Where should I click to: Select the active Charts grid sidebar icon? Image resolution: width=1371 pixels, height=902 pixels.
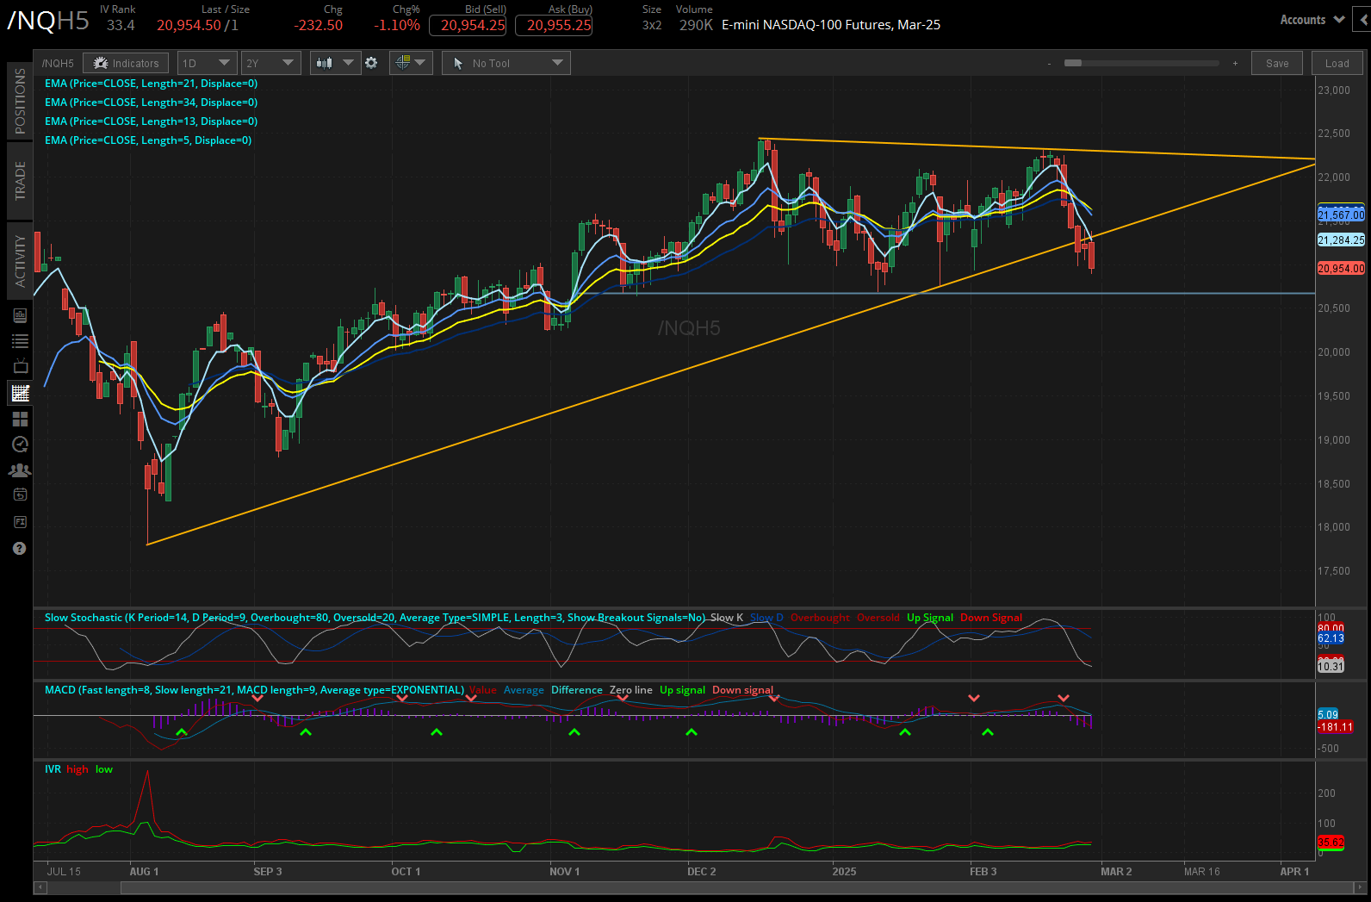point(20,393)
